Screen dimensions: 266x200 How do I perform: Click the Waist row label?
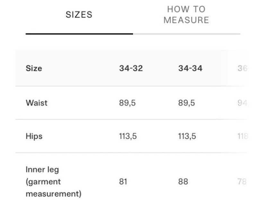[x=36, y=103]
